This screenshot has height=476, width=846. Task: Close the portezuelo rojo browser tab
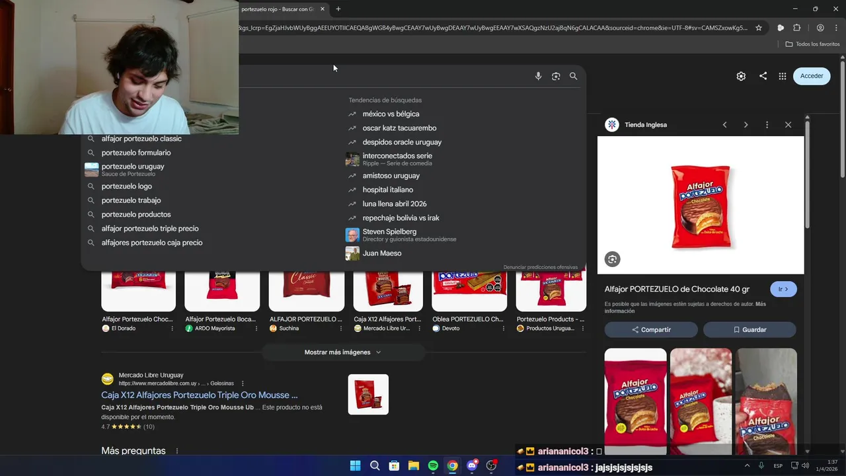point(323,9)
